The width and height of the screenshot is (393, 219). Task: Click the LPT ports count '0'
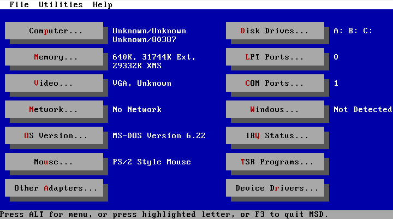point(336,57)
